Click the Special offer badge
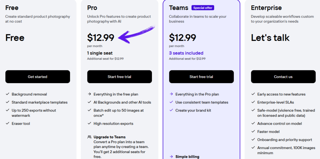The height and width of the screenshot is (159, 320). point(203,8)
